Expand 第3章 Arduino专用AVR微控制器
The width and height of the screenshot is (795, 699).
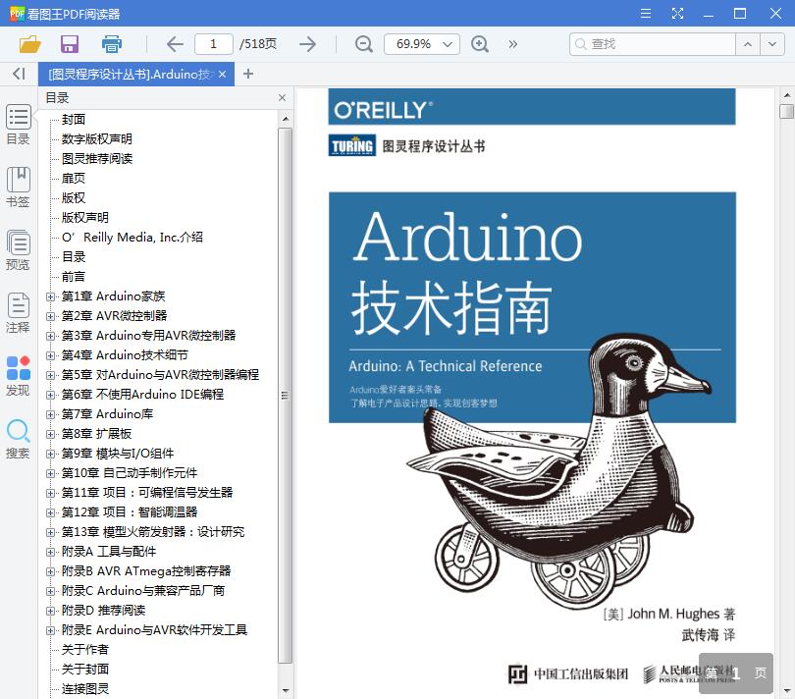[x=50, y=336]
